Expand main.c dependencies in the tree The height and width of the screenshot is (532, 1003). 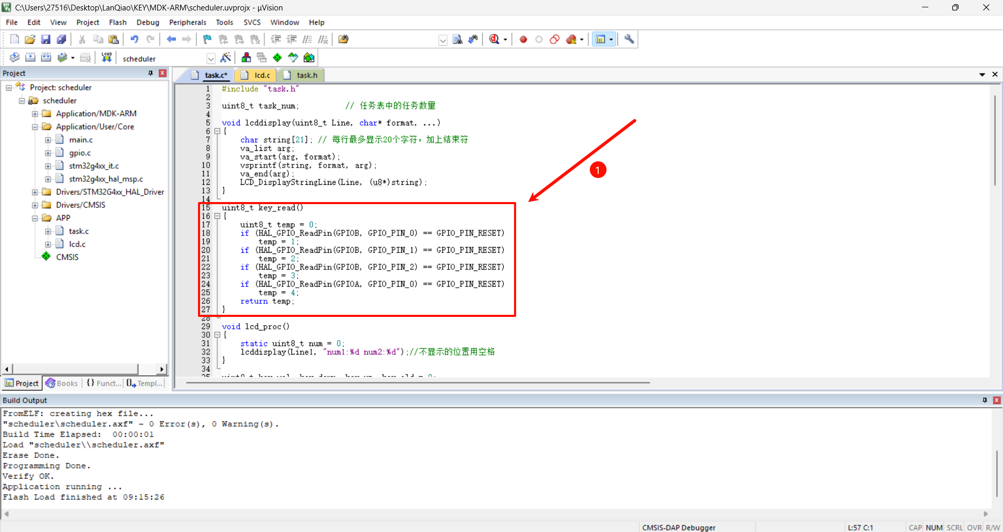point(48,140)
